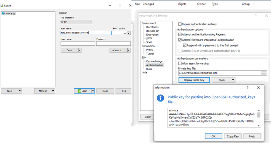
Task: Focus the Host name field
Action: point(86,33)
